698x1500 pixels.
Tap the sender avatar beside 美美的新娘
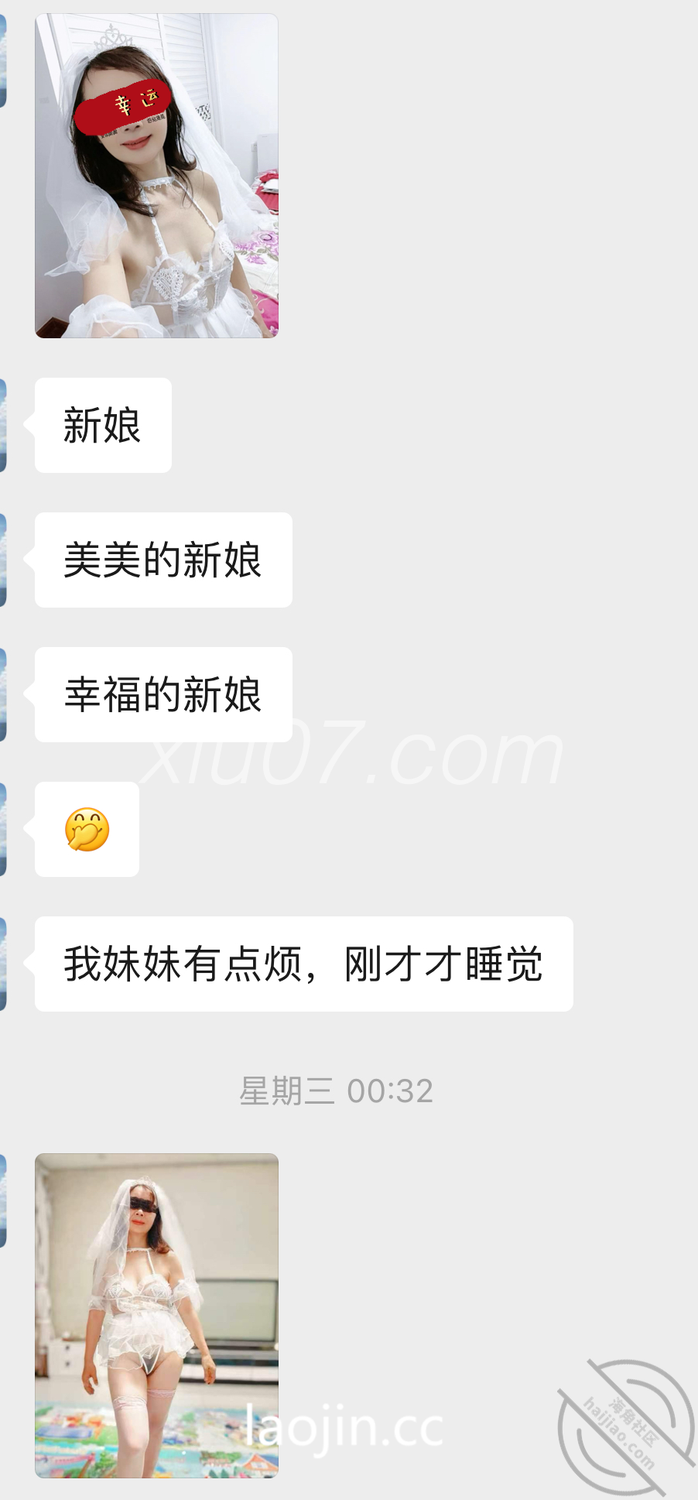pyautogui.click(x=3, y=560)
